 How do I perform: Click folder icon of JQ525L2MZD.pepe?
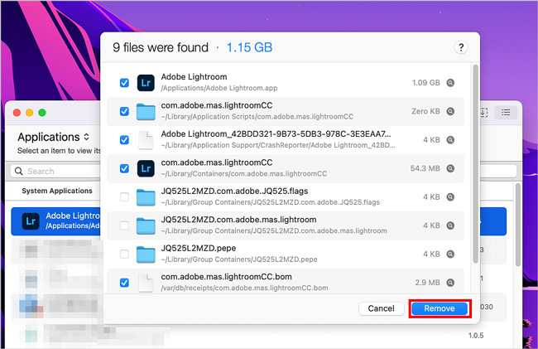click(146, 254)
